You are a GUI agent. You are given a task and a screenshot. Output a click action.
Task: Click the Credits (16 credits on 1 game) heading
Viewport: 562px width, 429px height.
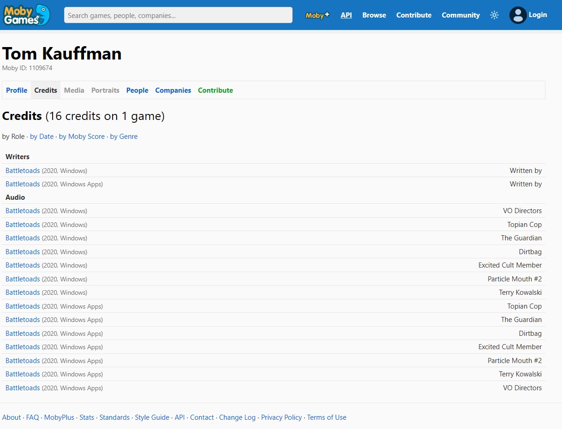click(84, 116)
